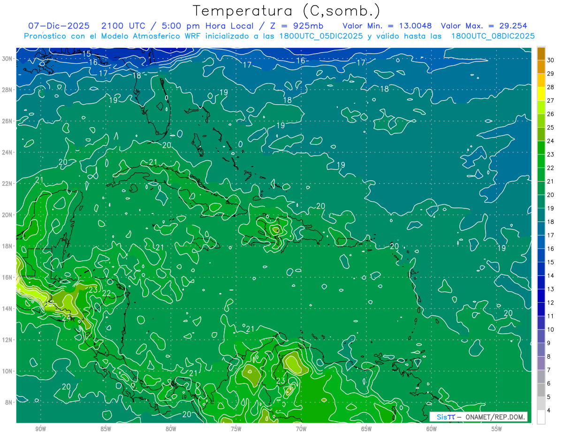Select the dark blue colorbar swatch between 12 and 13
The width and height of the screenshot is (563, 435).
[541, 296]
